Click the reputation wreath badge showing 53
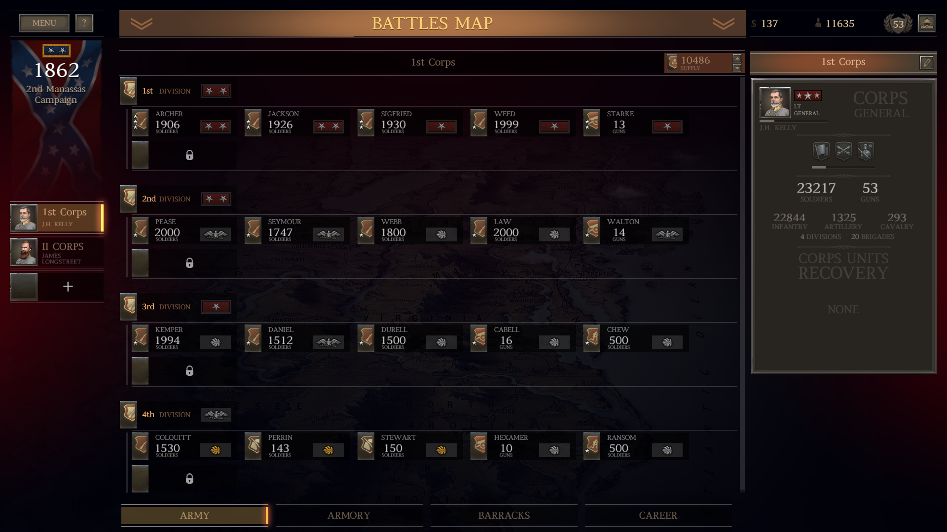The height and width of the screenshot is (532, 947). (898, 24)
